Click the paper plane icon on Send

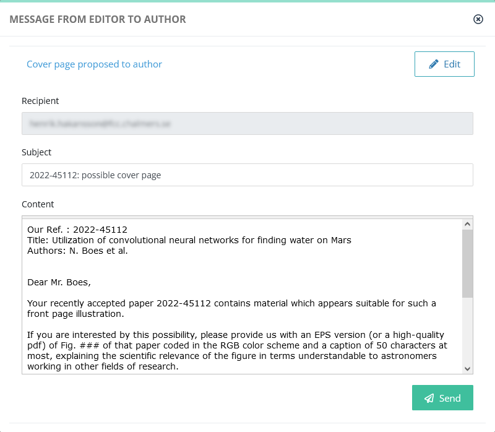tap(429, 398)
